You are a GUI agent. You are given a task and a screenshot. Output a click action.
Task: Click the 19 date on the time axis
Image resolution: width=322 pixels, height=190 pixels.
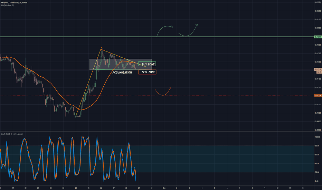pos(13,188)
